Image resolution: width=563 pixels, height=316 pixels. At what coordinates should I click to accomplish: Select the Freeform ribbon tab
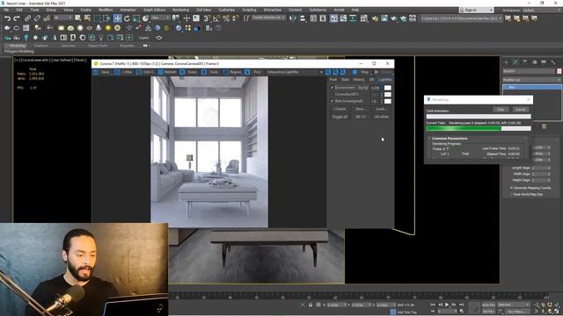point(41,46)
